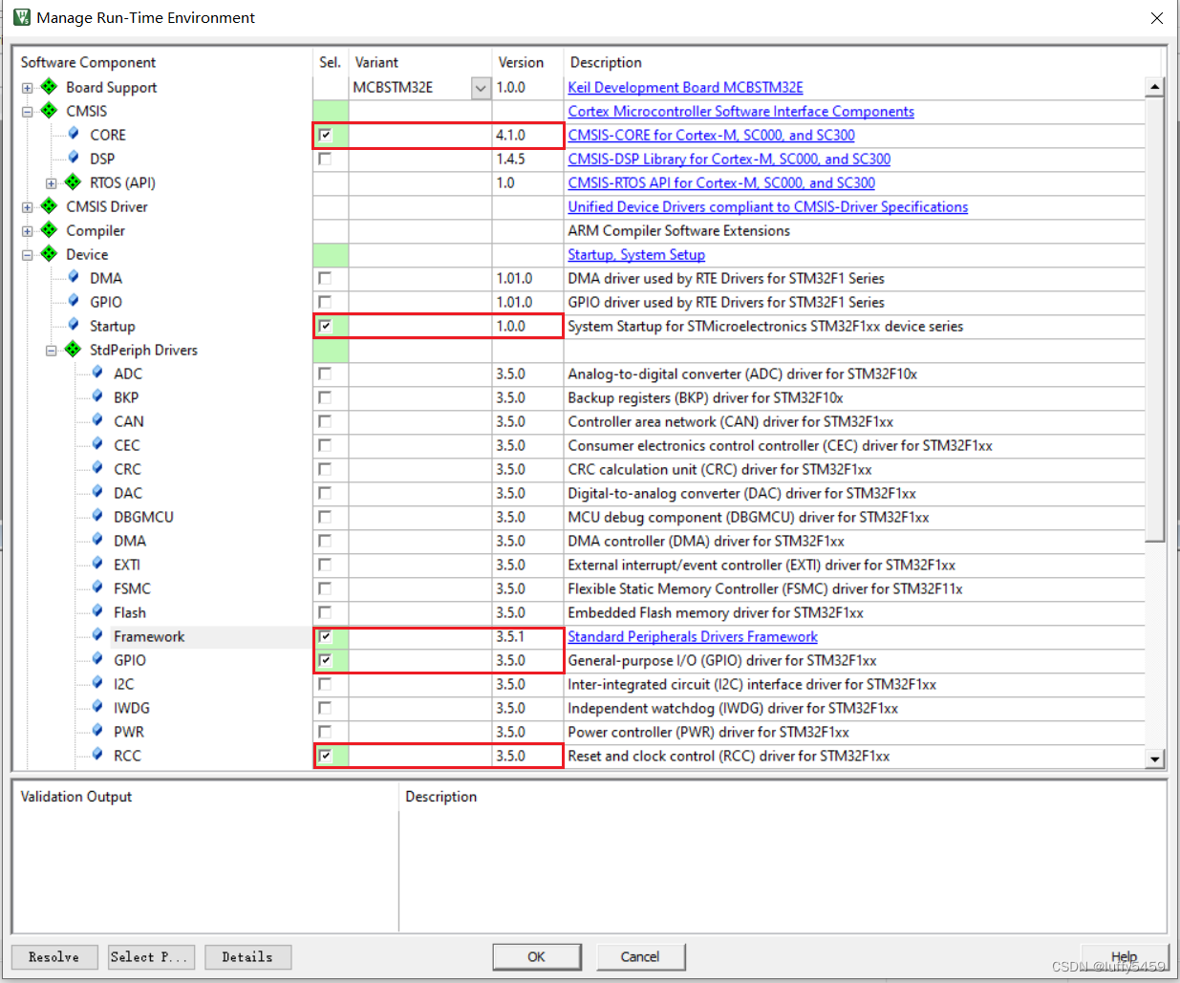Open CMSIS-CORE for Cortex-M link
Image resolution: width=1180 pixels, height=983 pixels.
[711, 135]
